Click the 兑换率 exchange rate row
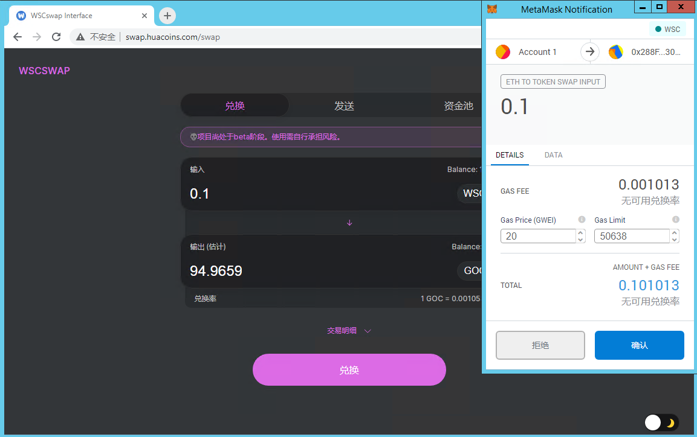The image size is (697, 437). point(333,299)
